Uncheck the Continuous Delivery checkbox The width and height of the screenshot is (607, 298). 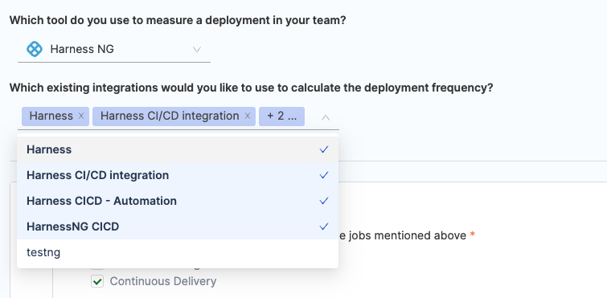(x=97, y=281)
